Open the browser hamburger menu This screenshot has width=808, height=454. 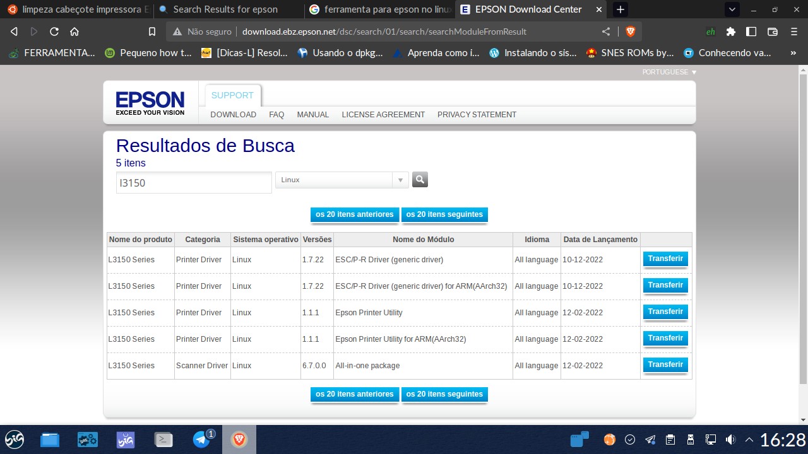click(x=794, y=32)
